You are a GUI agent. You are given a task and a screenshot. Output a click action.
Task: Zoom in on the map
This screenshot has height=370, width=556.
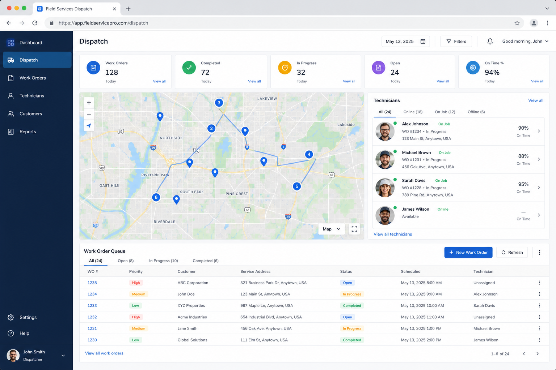point(89,103)
